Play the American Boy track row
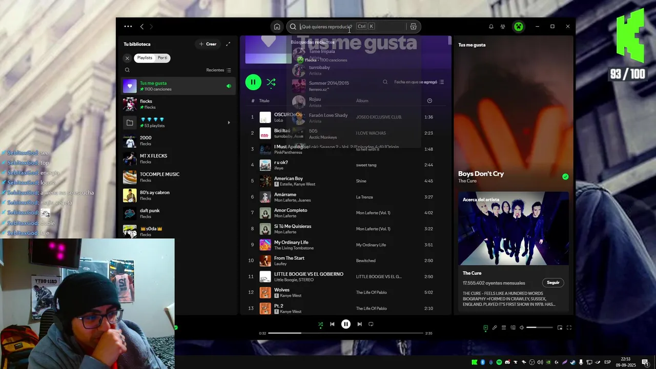The height and width of the screenshot is (369, 656). 345,181
